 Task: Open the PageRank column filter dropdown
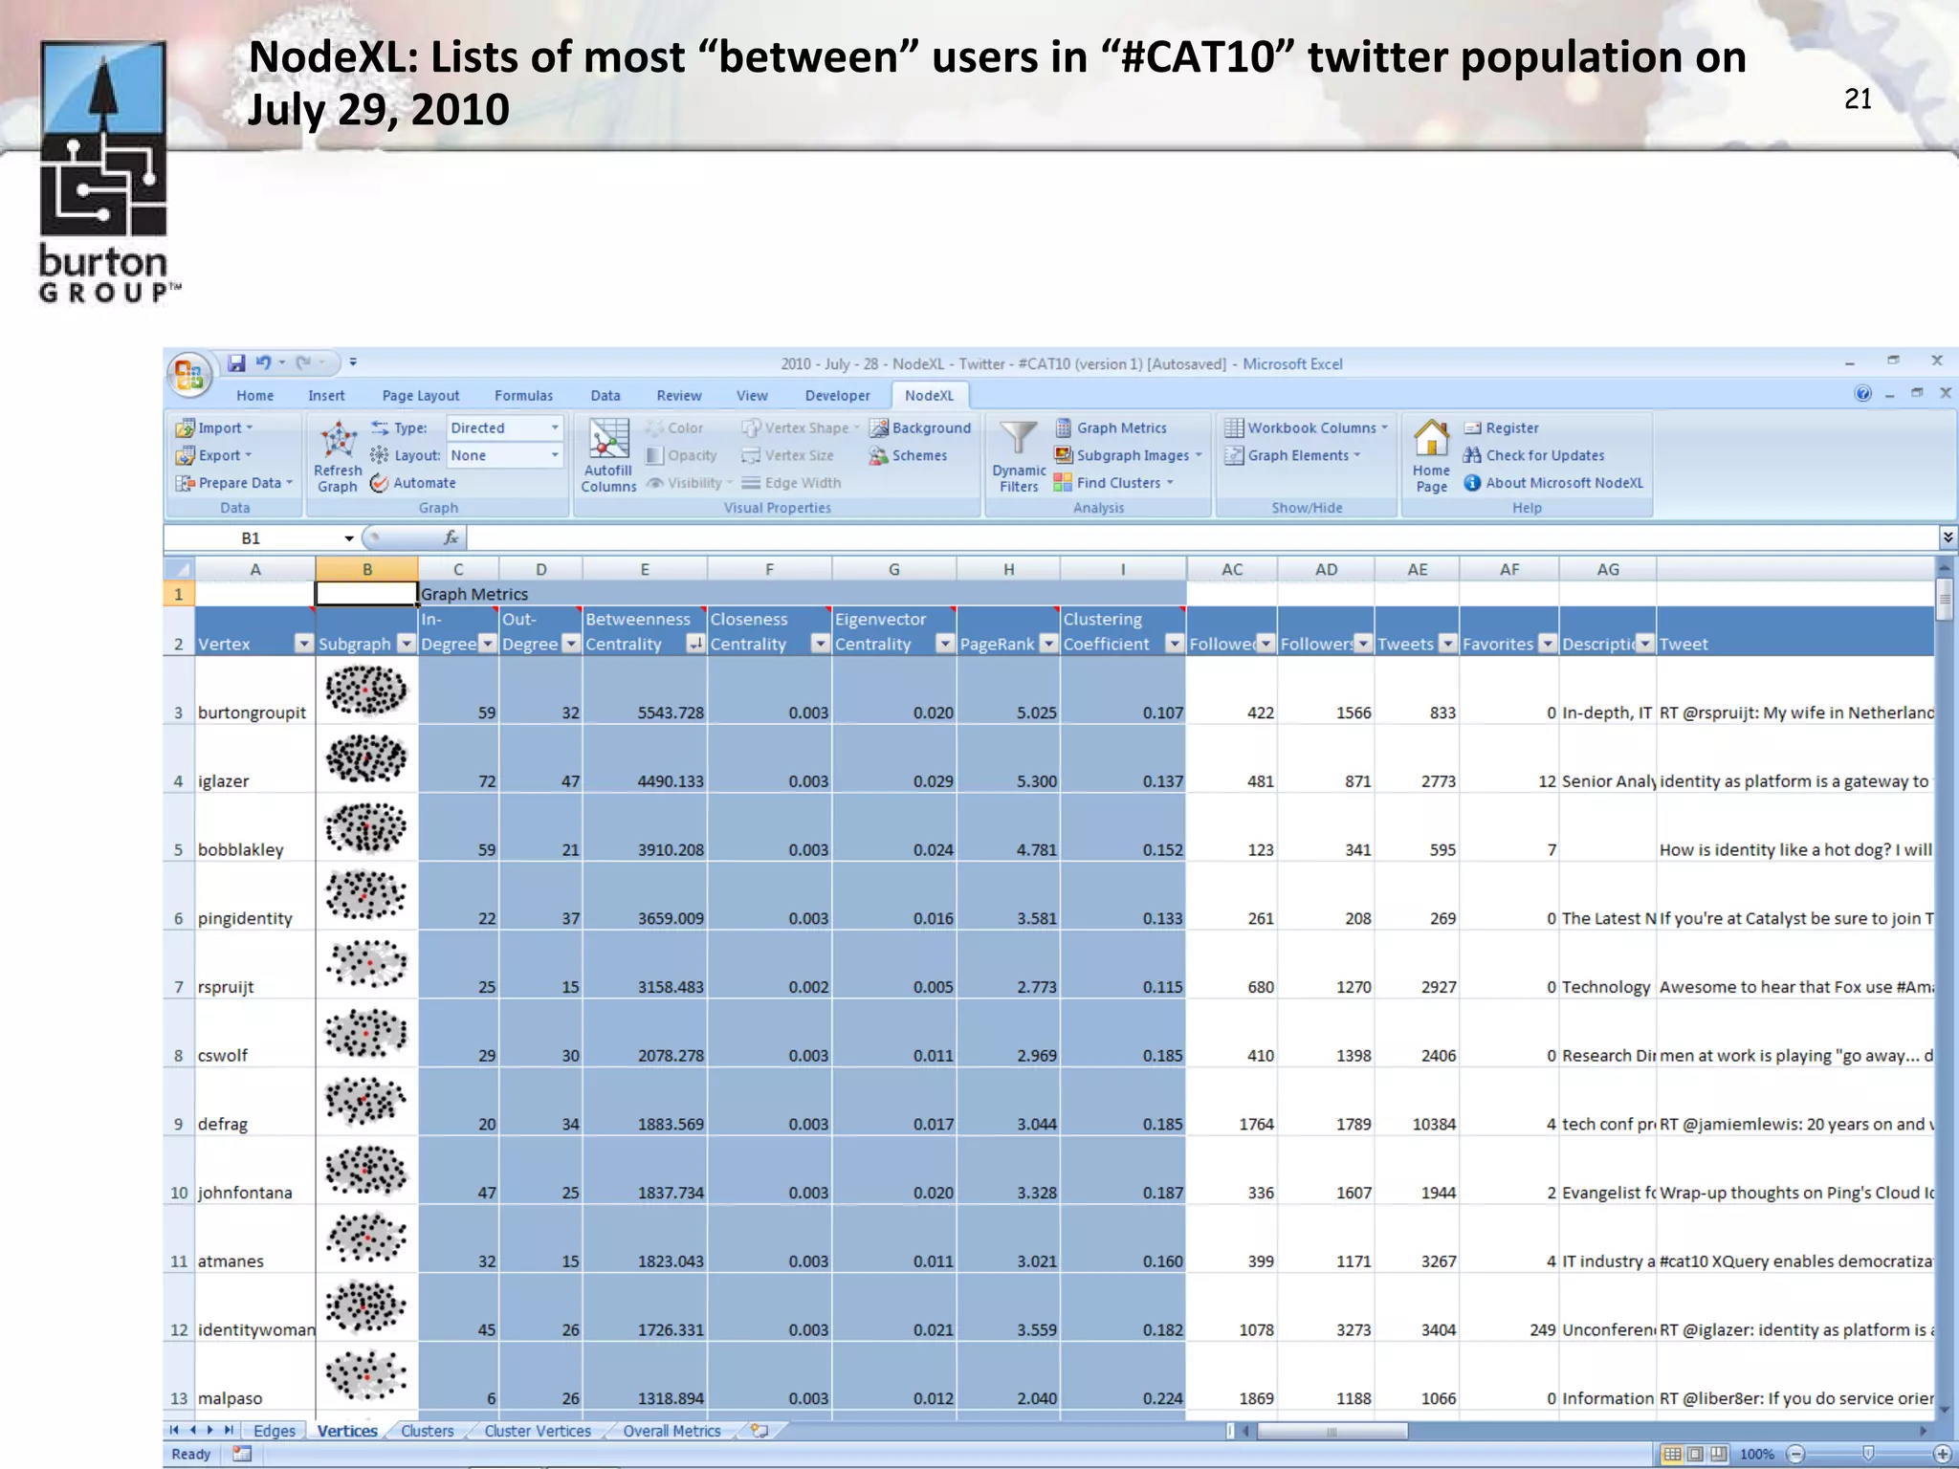click(x=1048, y=644)
